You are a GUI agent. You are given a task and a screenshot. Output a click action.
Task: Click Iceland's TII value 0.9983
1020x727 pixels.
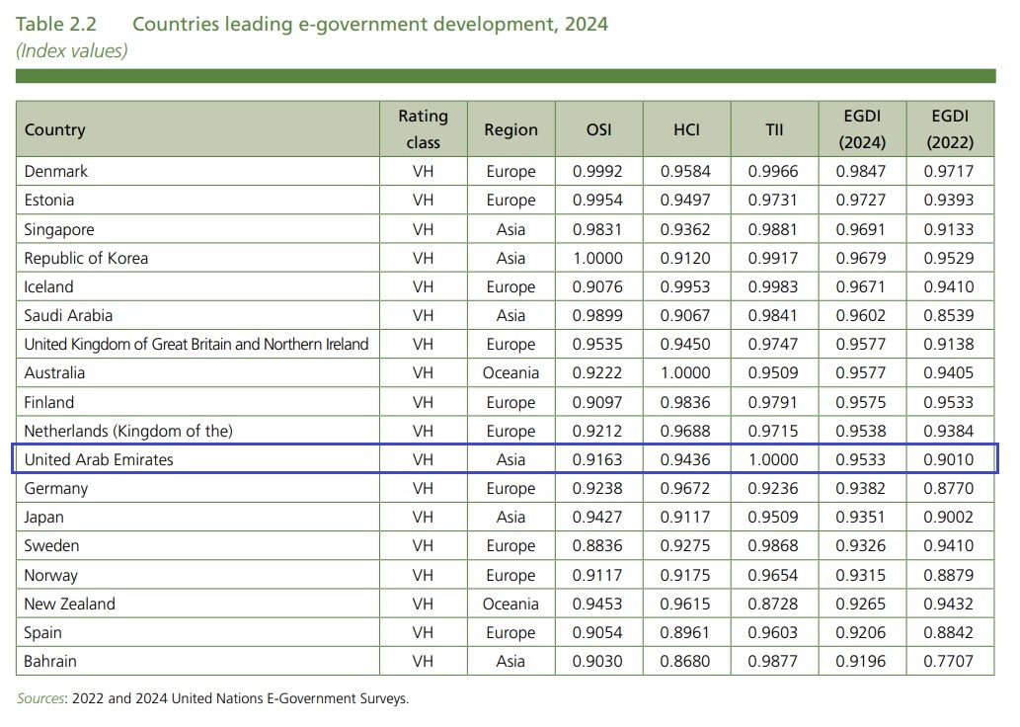[x=773, y=286]
